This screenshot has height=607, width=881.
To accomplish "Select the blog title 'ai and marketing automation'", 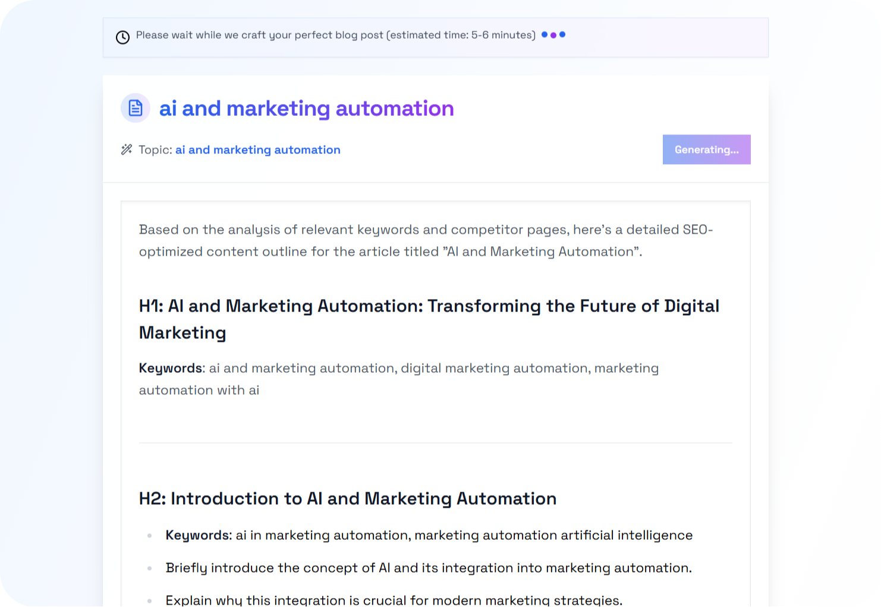I will click(x=307, y=108).
